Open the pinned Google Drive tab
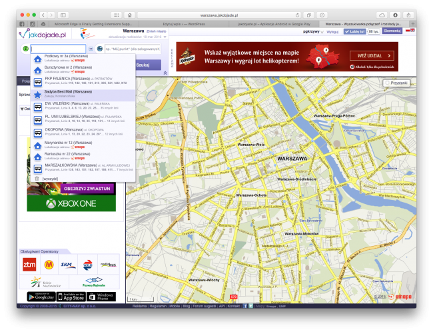Screen dimensions: 433x332 point(43,24)
